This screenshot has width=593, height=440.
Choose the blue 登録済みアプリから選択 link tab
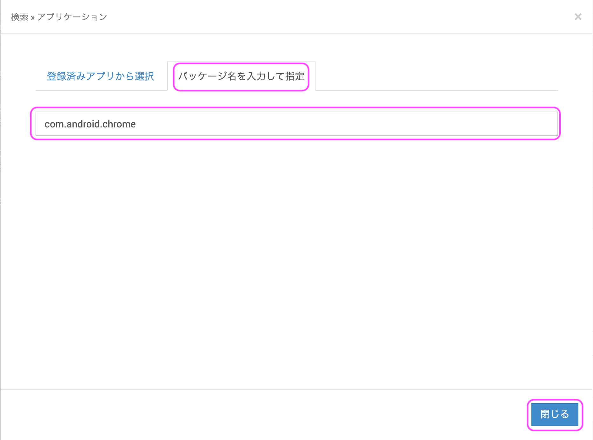coord(100,76)
